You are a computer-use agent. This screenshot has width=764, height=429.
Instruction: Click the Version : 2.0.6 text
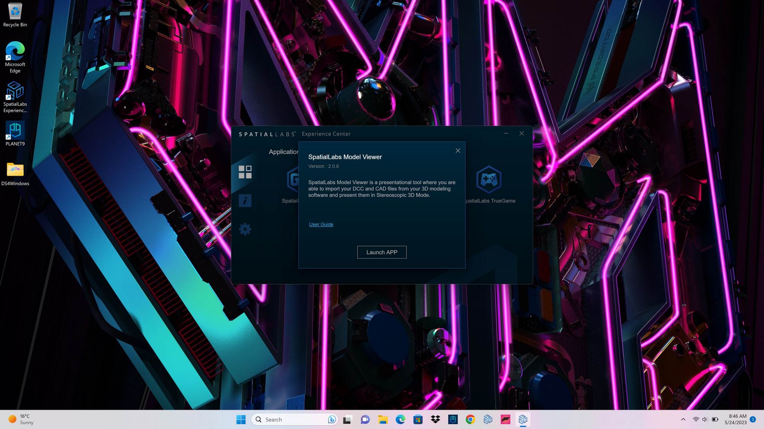(x=324, y=166)
